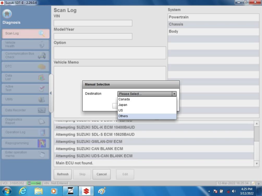Select log line GMLAN-DW ECM
Screen dimensions: 262x196
click(154, 142)
